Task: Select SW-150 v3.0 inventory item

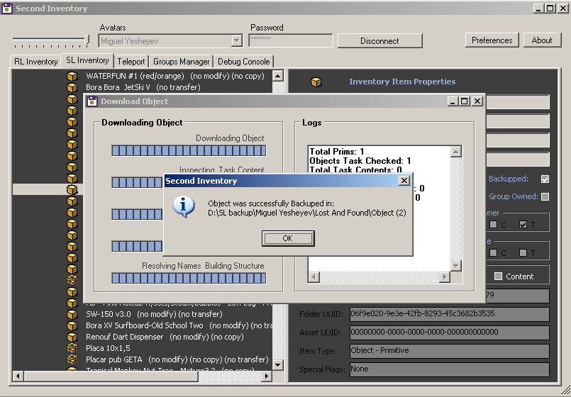Action: [154, 314]
